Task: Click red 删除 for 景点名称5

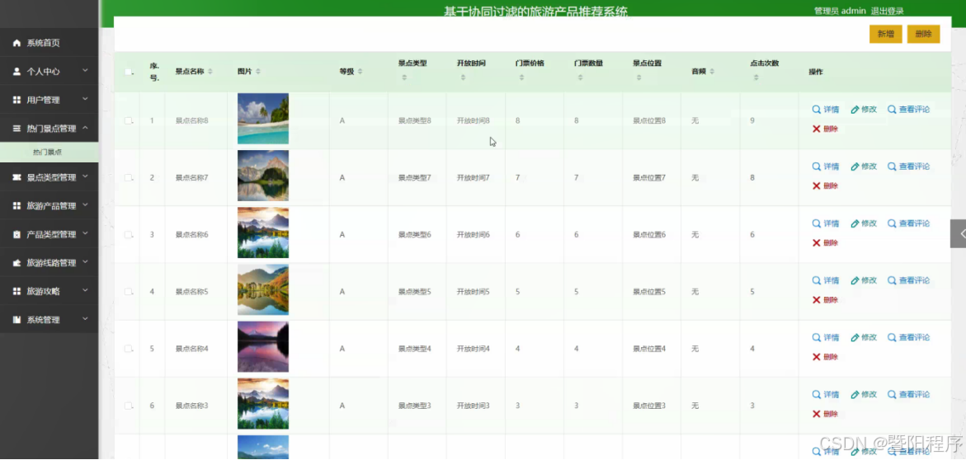Action: pos(825,300)
